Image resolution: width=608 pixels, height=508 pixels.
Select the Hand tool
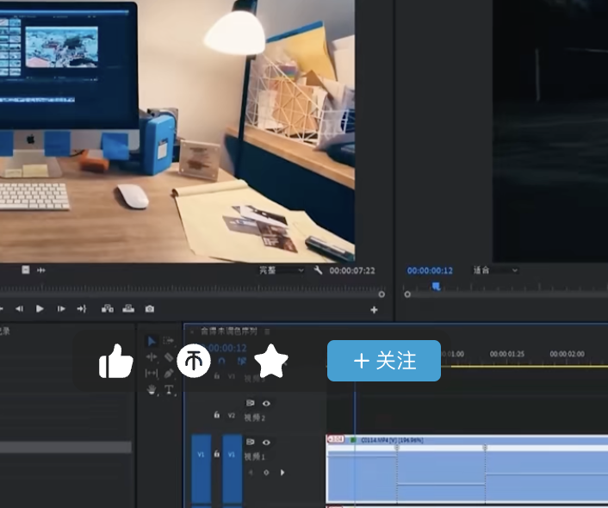tap(152, 390)
